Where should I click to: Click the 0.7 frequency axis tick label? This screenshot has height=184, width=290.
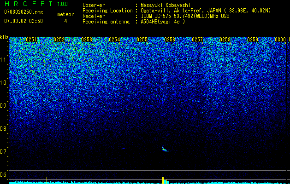[4, 152]
